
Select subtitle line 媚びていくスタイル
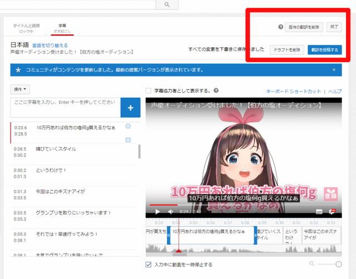[56, 149]
